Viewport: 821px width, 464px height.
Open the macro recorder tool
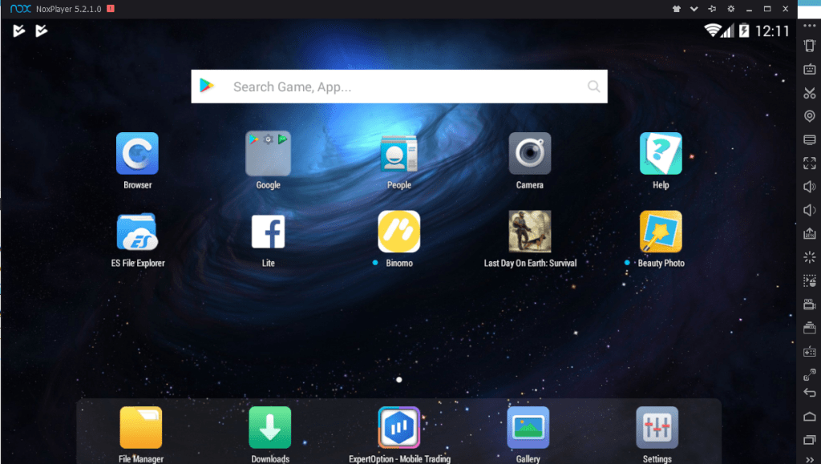pyautogui.click(x=810, y=281)
